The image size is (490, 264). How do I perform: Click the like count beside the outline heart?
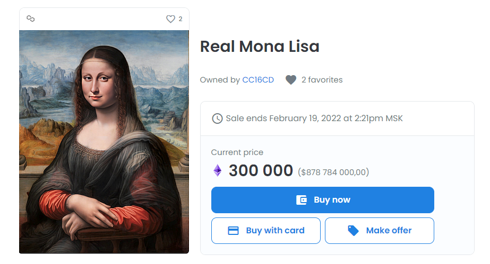point(180,19)
